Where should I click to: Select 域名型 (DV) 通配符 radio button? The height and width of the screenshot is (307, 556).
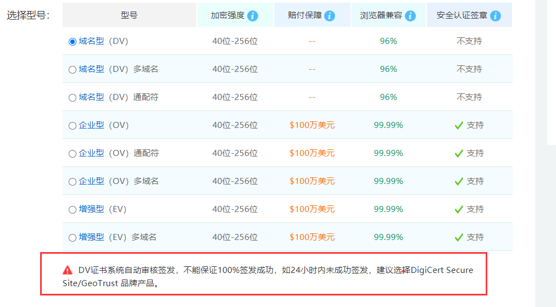click(x=73, y=98)
